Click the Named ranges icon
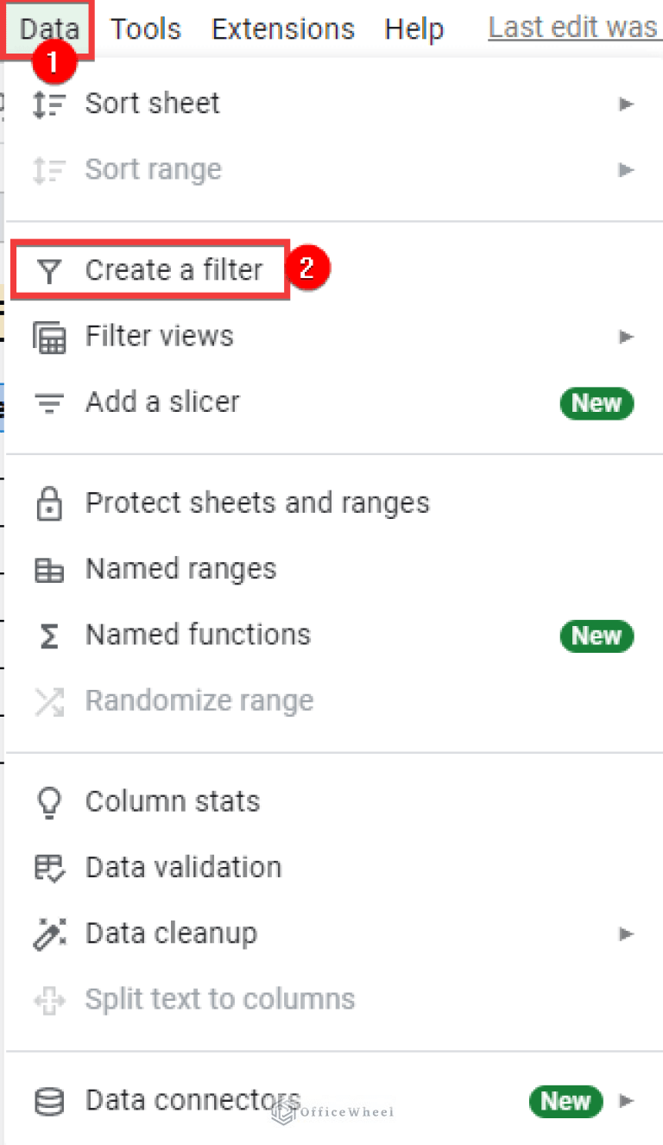This screenshot has height=1145, width=663. pos(50,568)
